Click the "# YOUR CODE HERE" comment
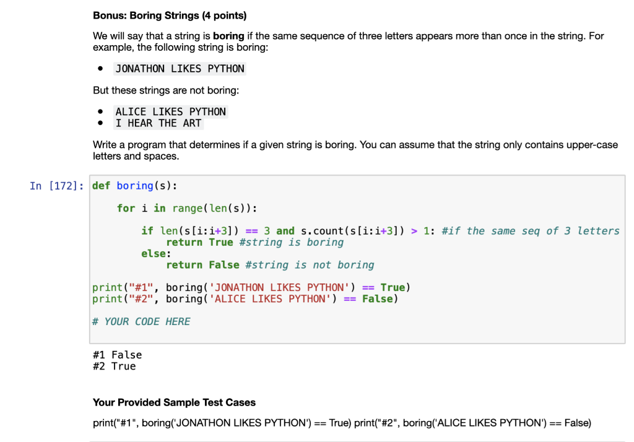 141,321
